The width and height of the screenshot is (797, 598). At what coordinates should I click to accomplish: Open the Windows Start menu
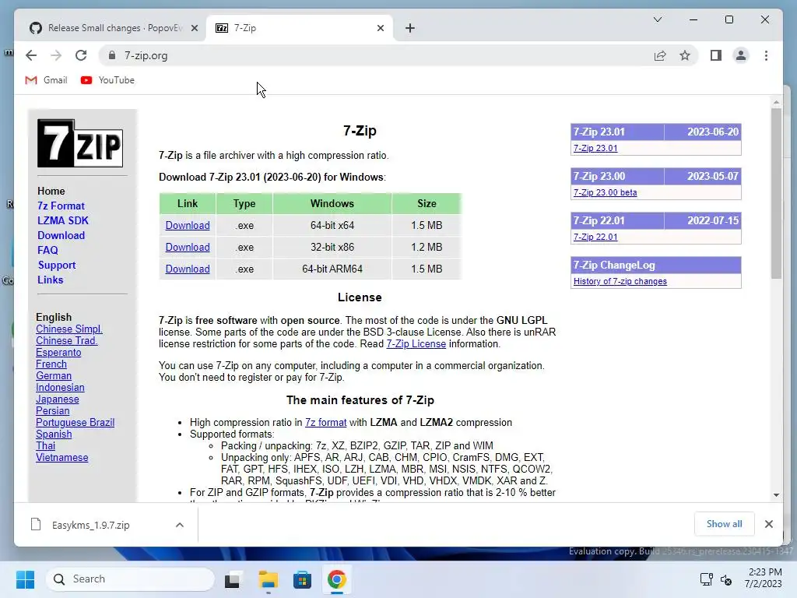click(x=26, y=579)
